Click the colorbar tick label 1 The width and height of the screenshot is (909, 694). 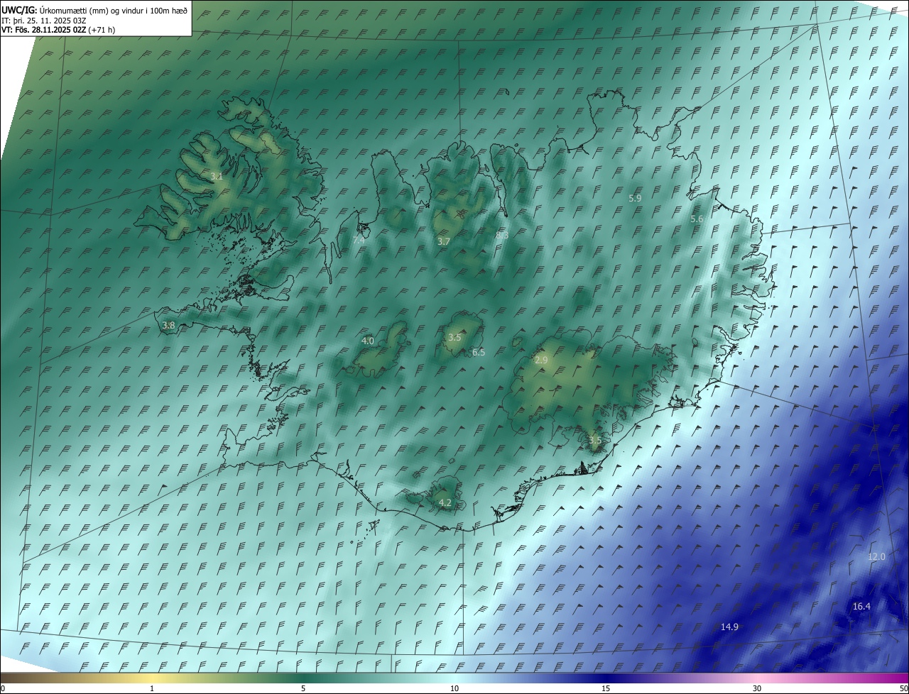click(152, 688)
